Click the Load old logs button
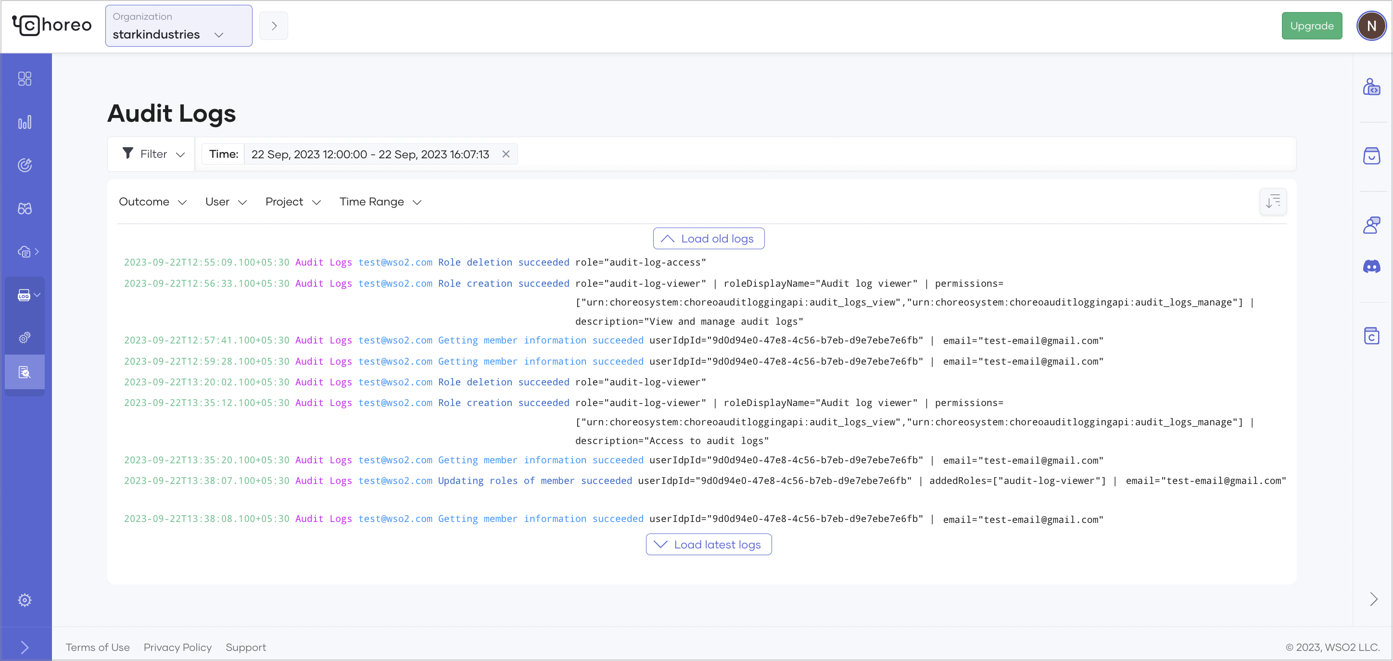The height and width of the screenshot is (661, 1393). pos(709,239)
